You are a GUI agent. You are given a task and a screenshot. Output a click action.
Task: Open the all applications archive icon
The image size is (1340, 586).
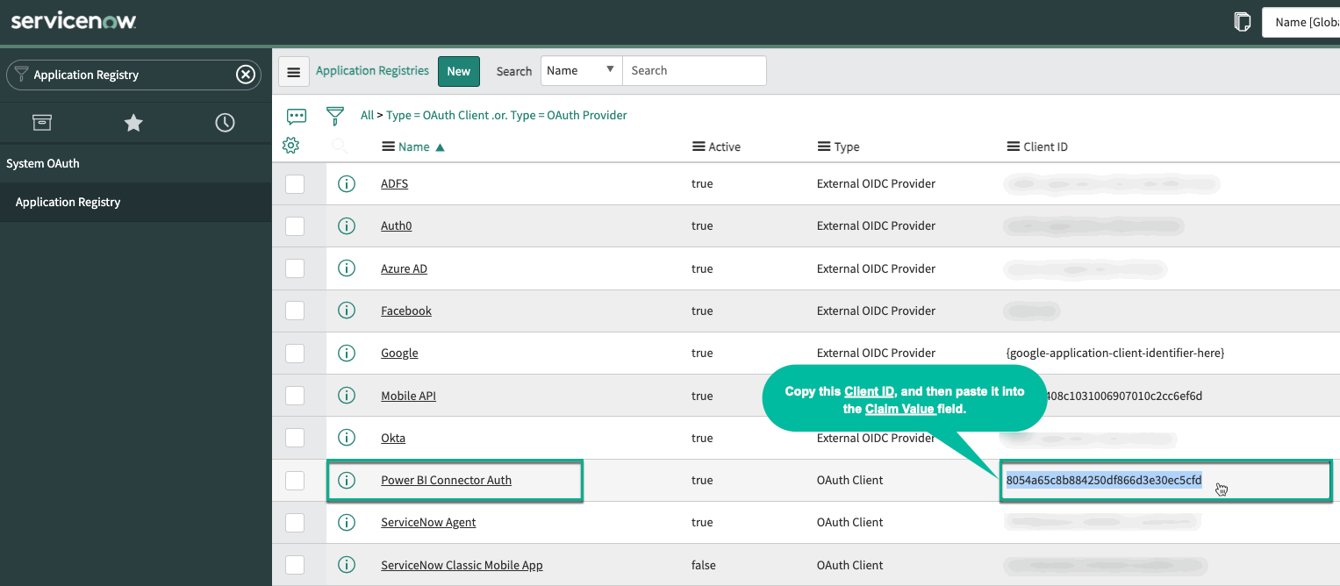[42, 123]
